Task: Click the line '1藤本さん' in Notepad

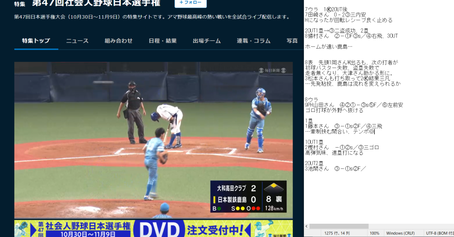Action: click(x=344, y=126)
